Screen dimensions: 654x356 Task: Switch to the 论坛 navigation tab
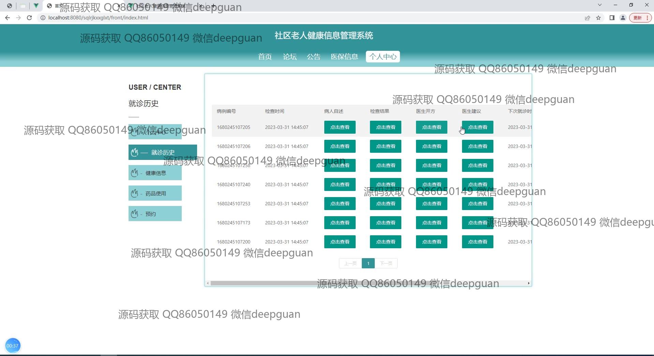tap(289, 57)
